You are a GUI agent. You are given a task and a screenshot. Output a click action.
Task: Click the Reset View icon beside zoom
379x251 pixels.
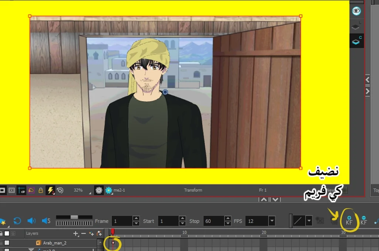[x=60, y=190]
